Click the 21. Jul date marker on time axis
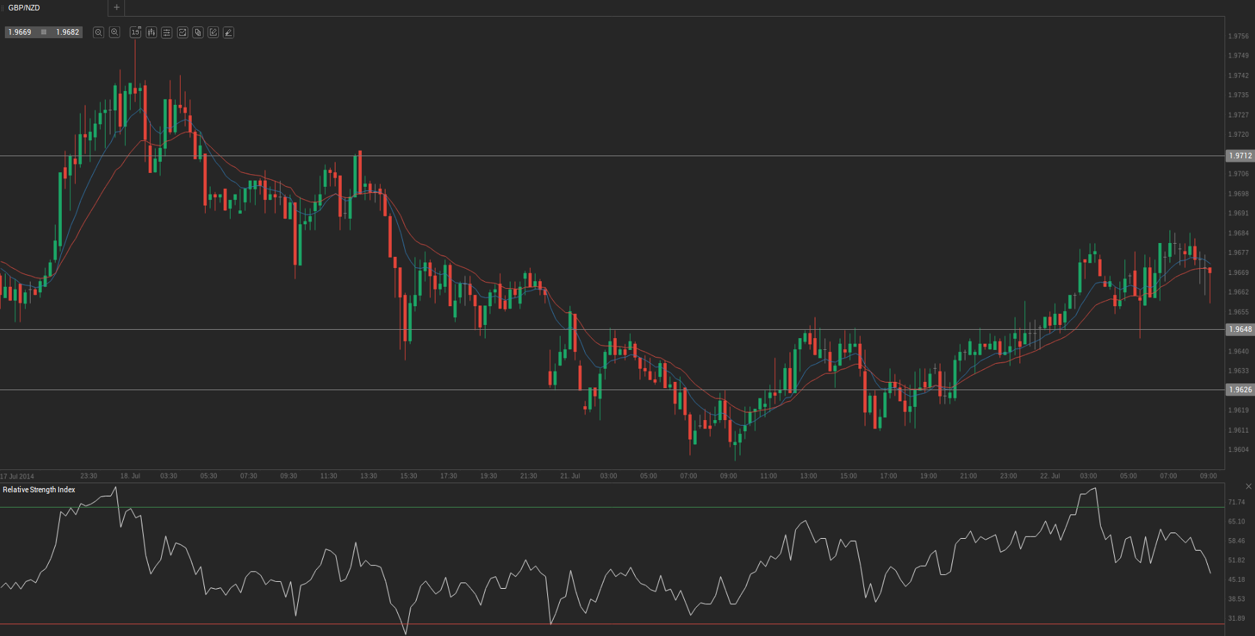This screenshot has height=636, width=1255. pyautogui.click(x=570, y=476)
